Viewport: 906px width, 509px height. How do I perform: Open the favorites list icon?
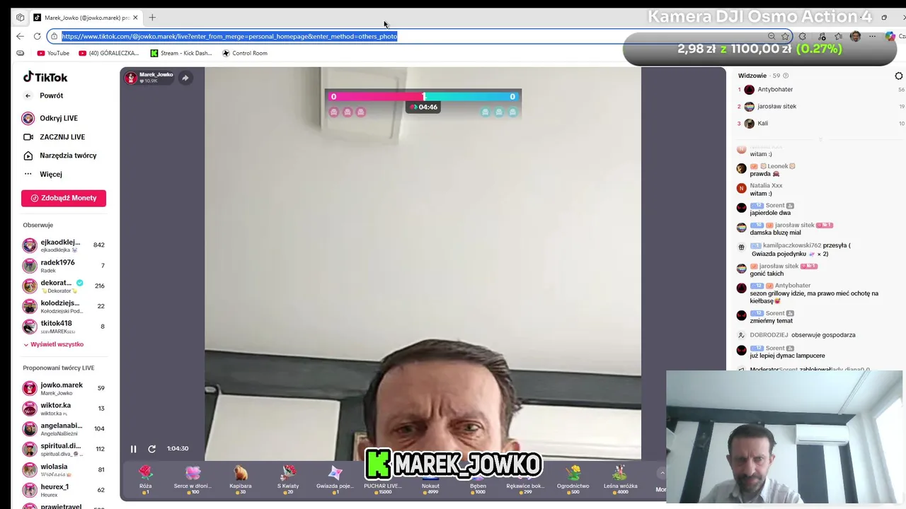tap(839, 36)
